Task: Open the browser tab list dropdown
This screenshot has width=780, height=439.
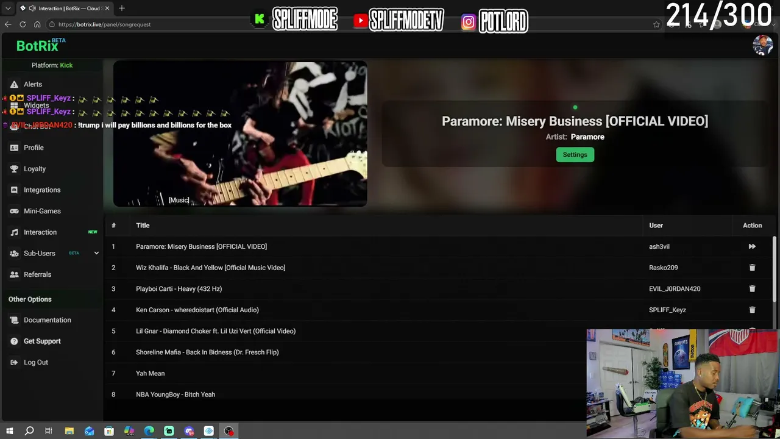Action: (8, 8)
